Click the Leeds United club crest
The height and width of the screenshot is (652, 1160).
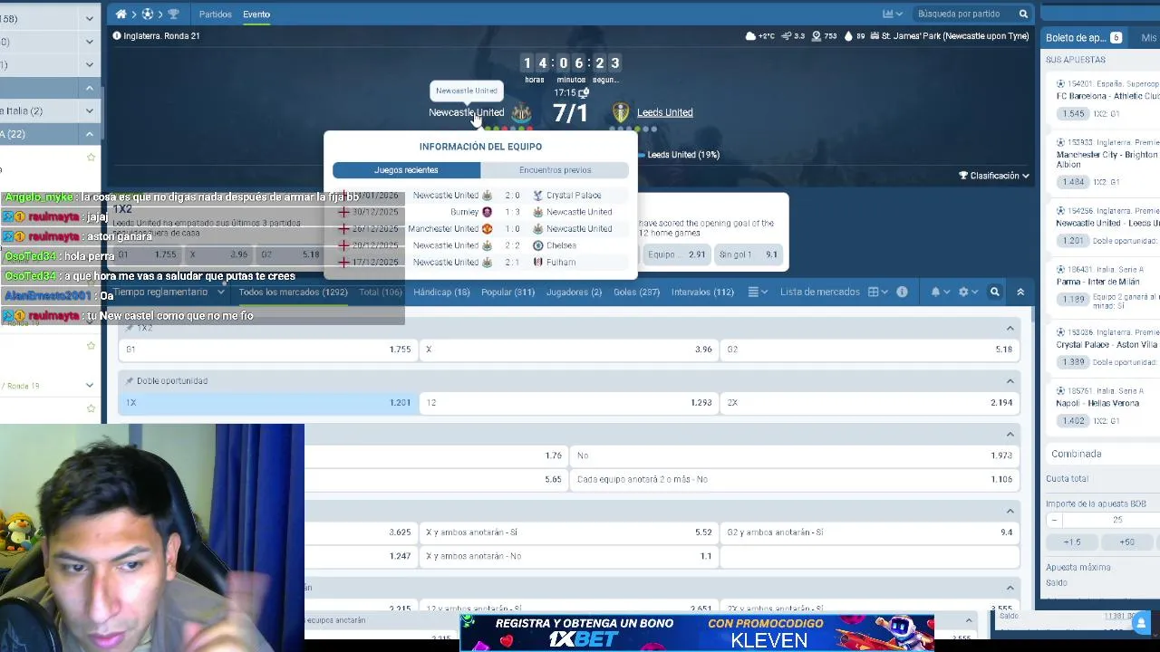pos(621,112)
